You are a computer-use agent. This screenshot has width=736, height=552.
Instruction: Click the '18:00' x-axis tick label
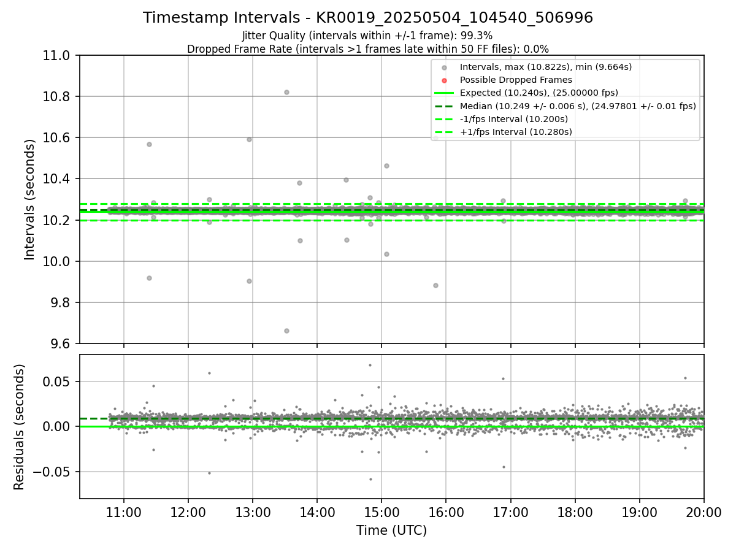(x=575, y=512)
